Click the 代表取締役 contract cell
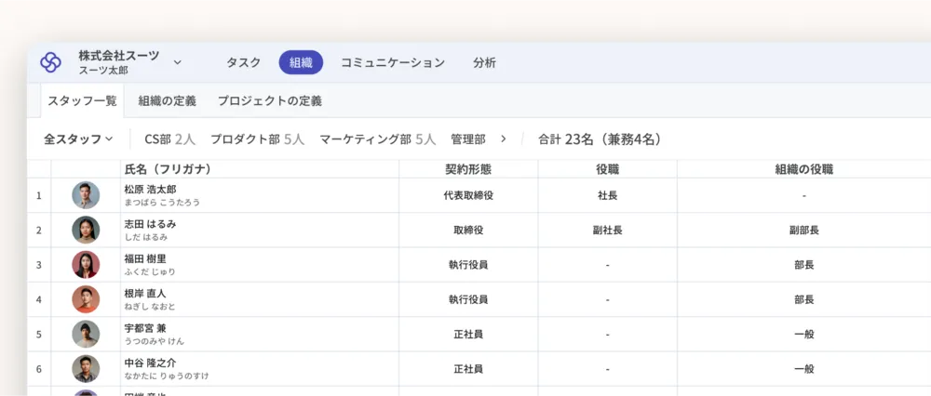931x396 pixels. [468, 195]
